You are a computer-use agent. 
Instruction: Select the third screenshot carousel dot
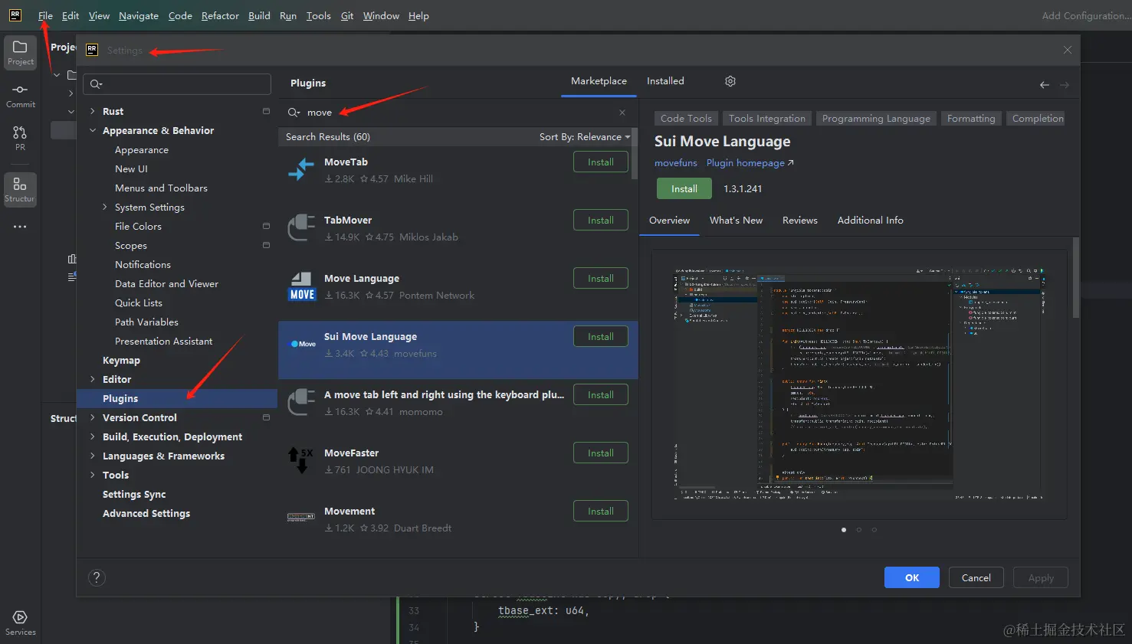[x=874, y=530]
